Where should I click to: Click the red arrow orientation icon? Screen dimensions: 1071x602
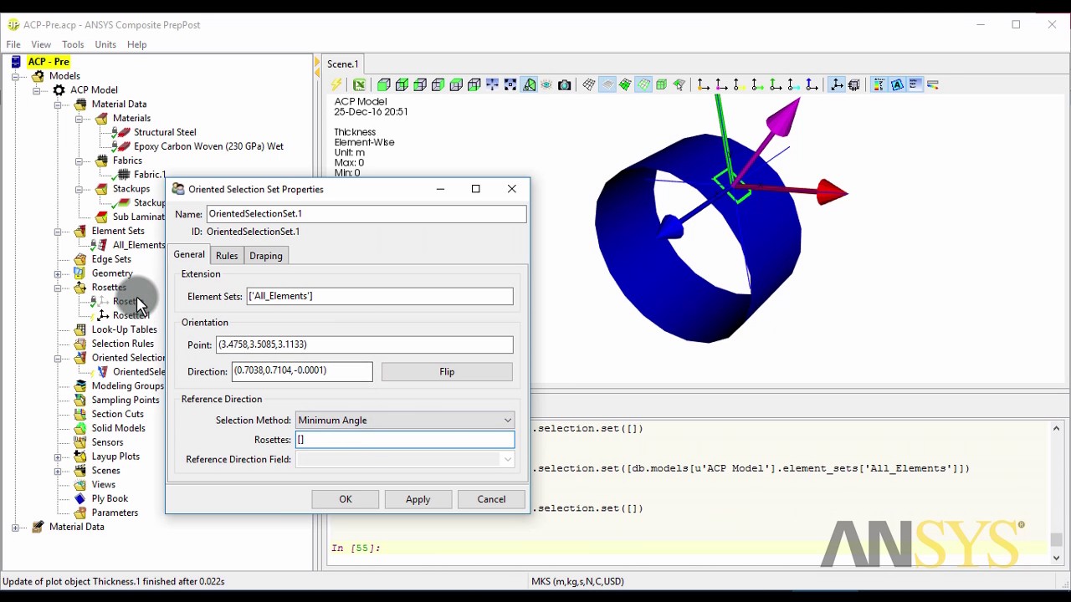click(x=702, y=84)
